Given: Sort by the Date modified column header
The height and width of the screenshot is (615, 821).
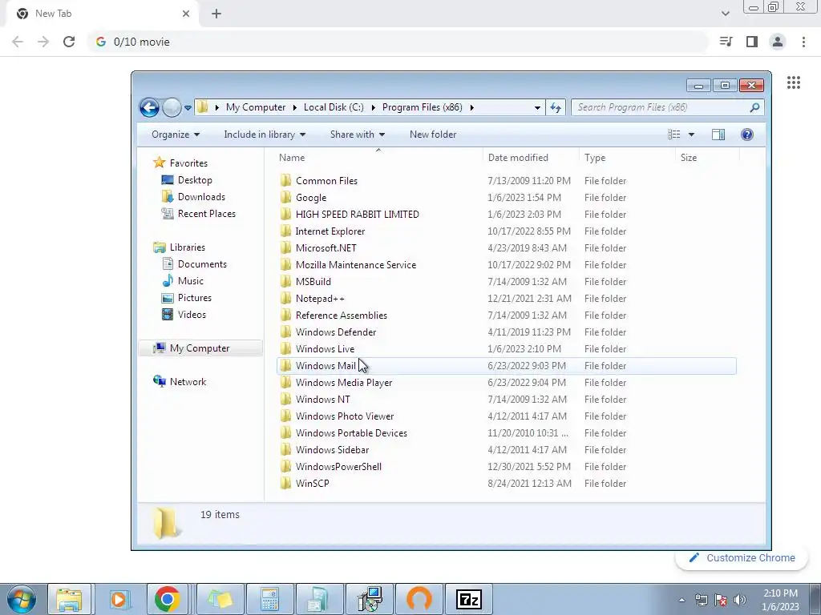Looking at the screenshot, I should coord(518,158).
